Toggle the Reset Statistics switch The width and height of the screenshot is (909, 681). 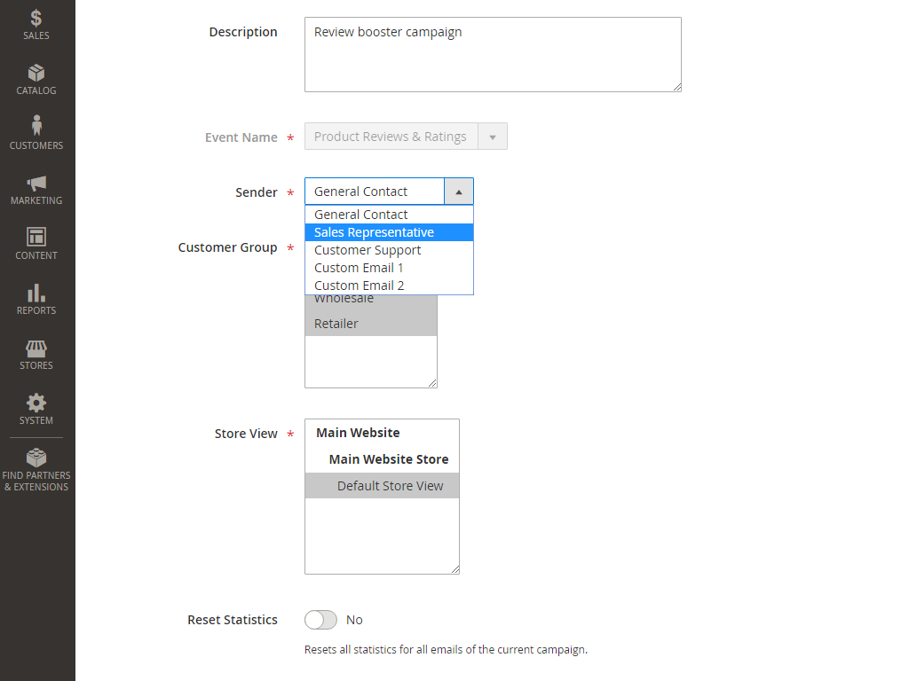pyautogui.click(x=320, y=620)
